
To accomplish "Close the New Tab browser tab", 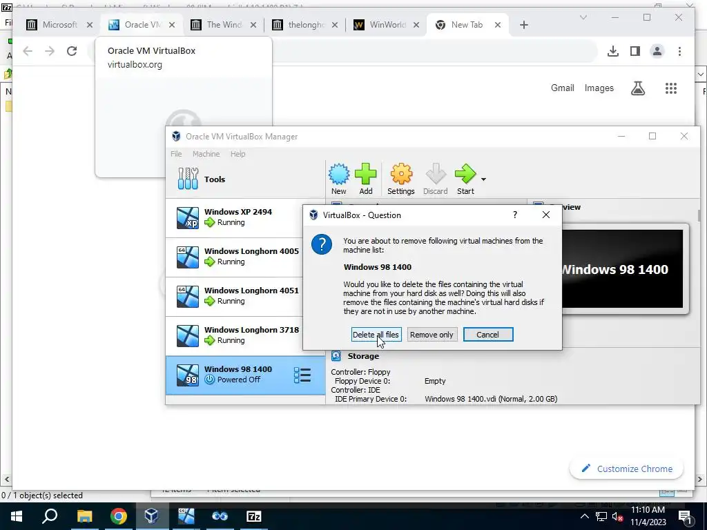I will tap(498, 26).
